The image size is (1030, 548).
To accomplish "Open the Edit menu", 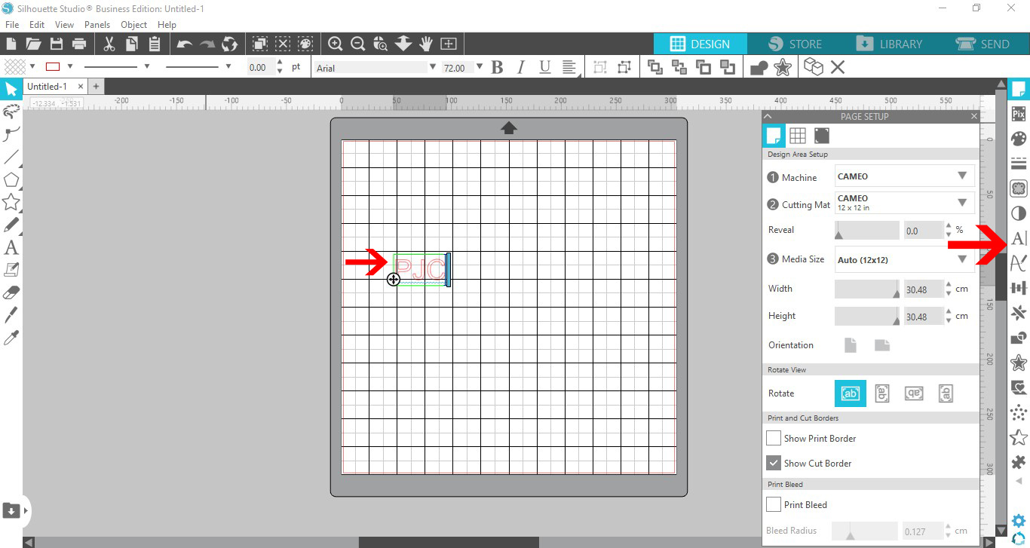I will (x=37, y=25).
